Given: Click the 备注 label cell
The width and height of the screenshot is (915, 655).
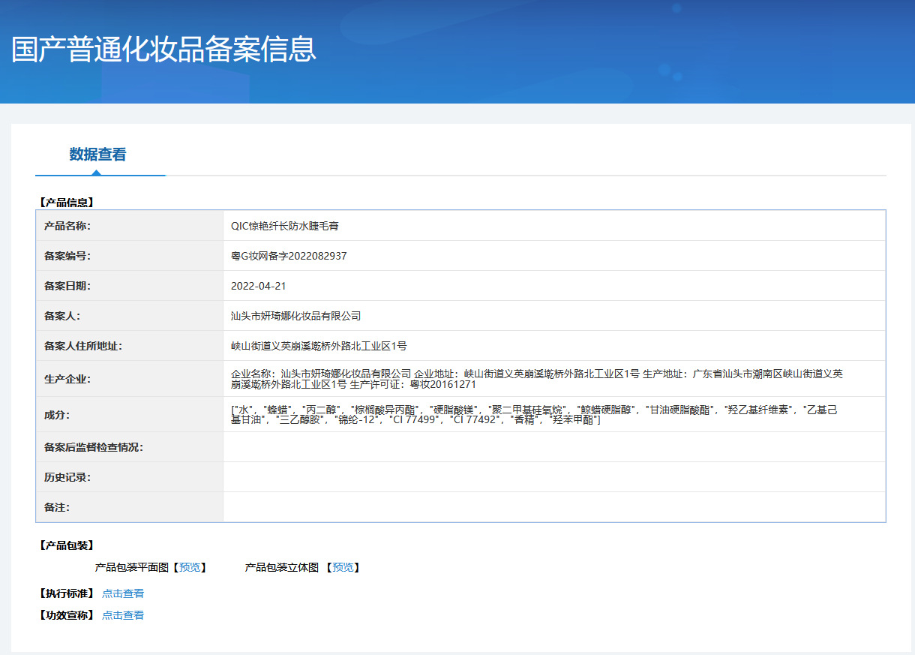Looking at the screenshot, I should coord(130,507).
